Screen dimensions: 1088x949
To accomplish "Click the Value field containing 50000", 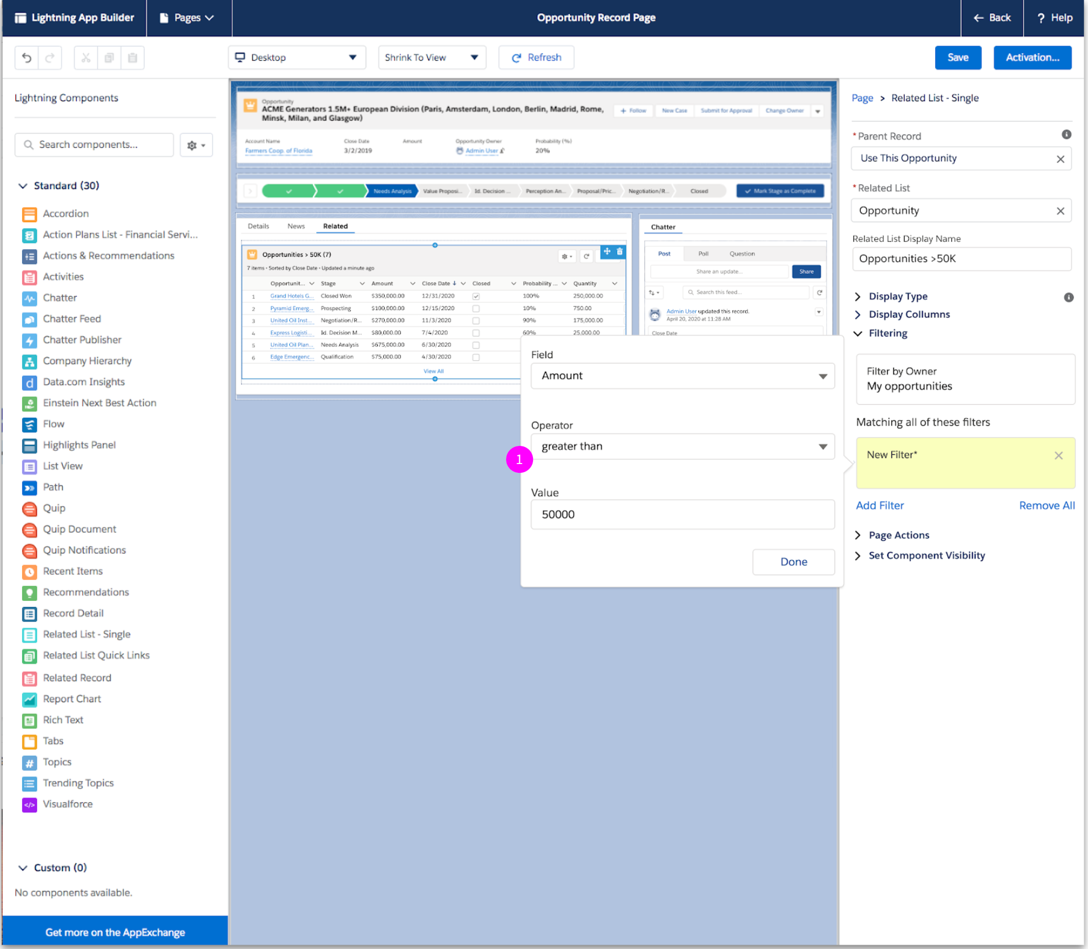I will tap(682, 515).
